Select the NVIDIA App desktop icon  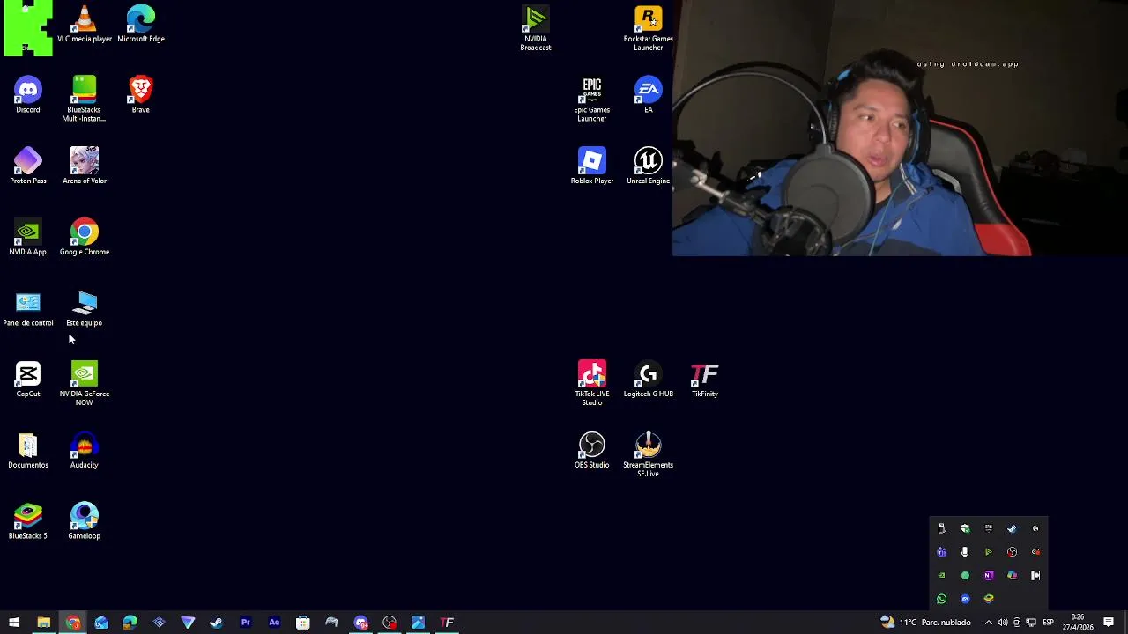(x=28, y=238)
